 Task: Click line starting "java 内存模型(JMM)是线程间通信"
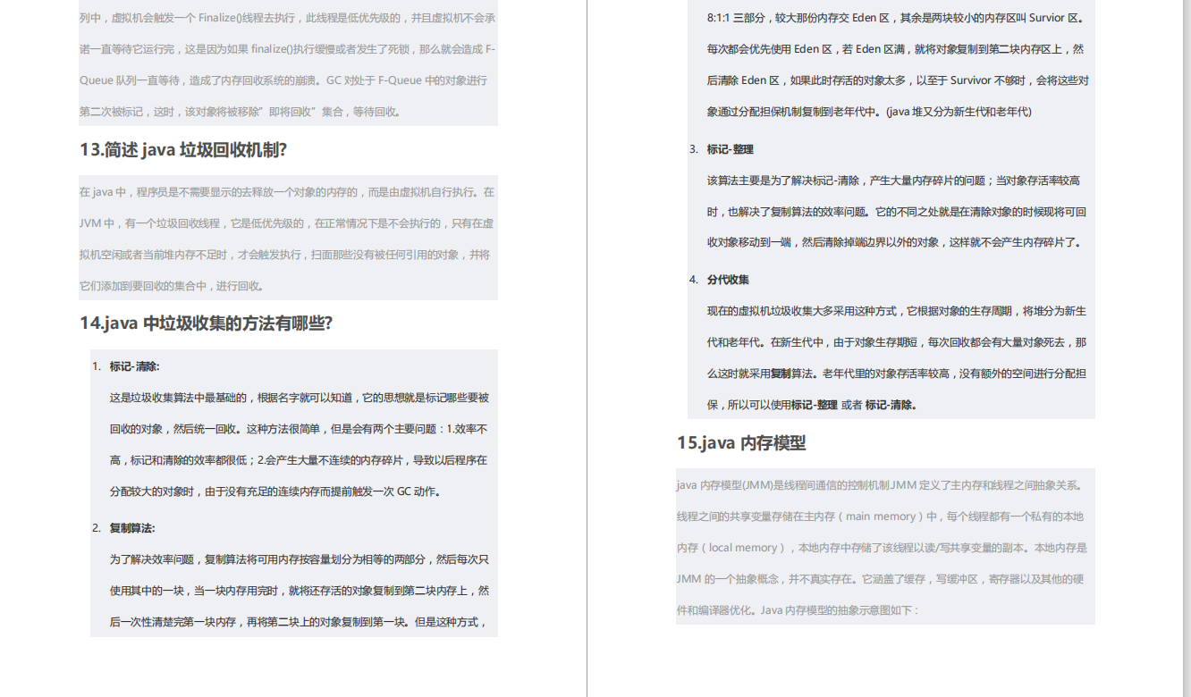pyautogui.click(x=881, y=485)
